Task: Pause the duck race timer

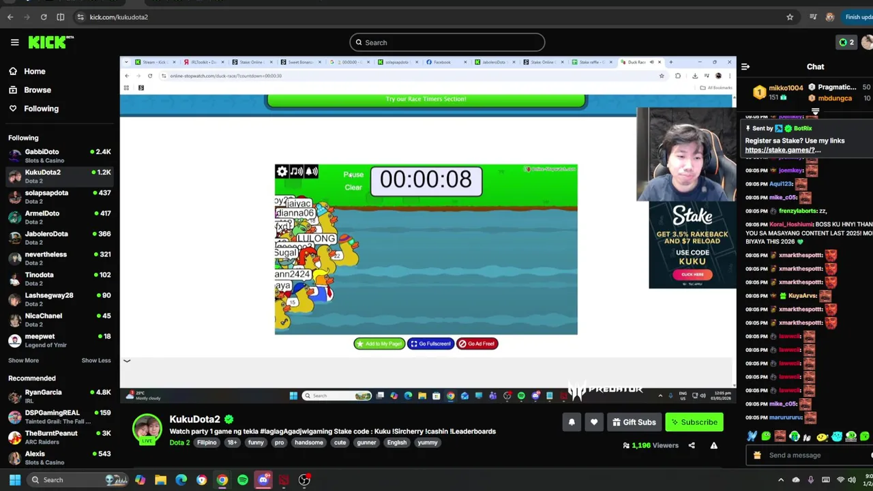Action: point(353,175)
